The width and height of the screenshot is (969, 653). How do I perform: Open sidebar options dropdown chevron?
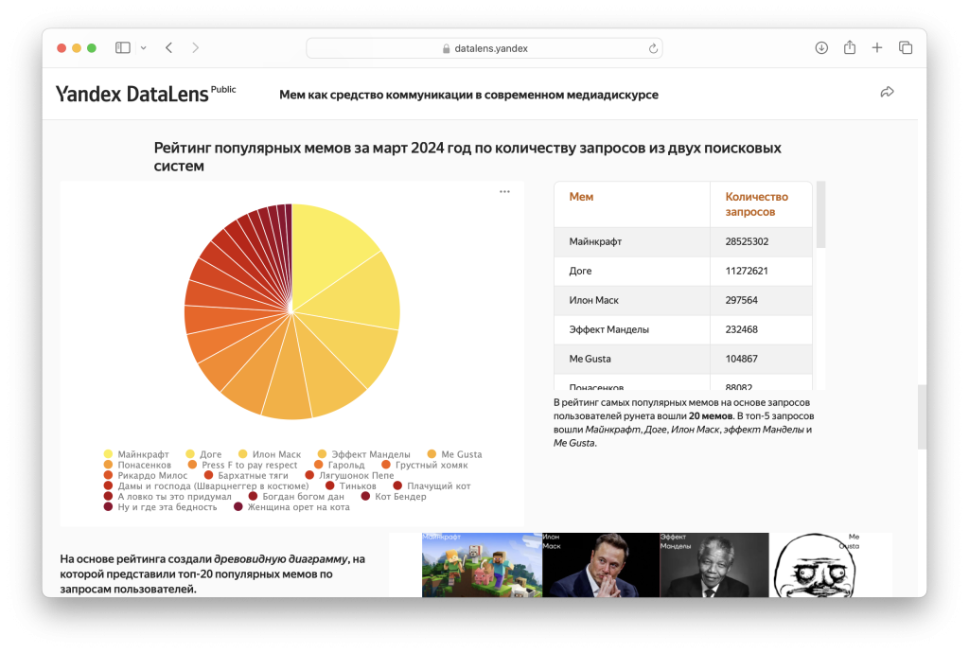(144, 47)
